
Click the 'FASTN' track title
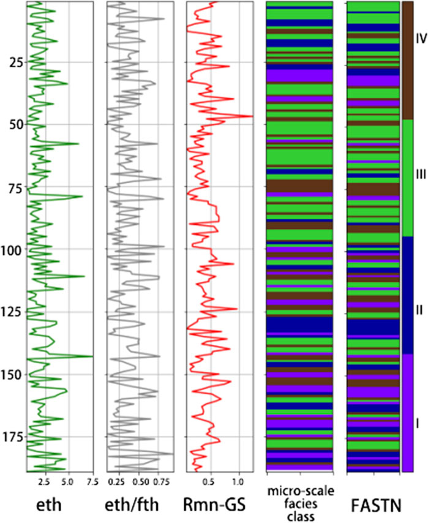coord(376,506)
